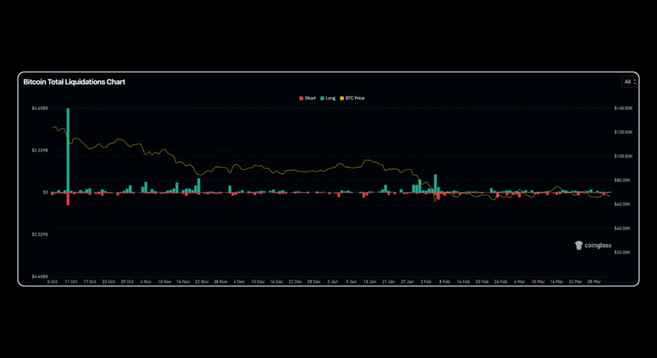This screenshot has width=657, height=358.
Task: Click the "$140.00K" price axis label
Action: (623, 108)
